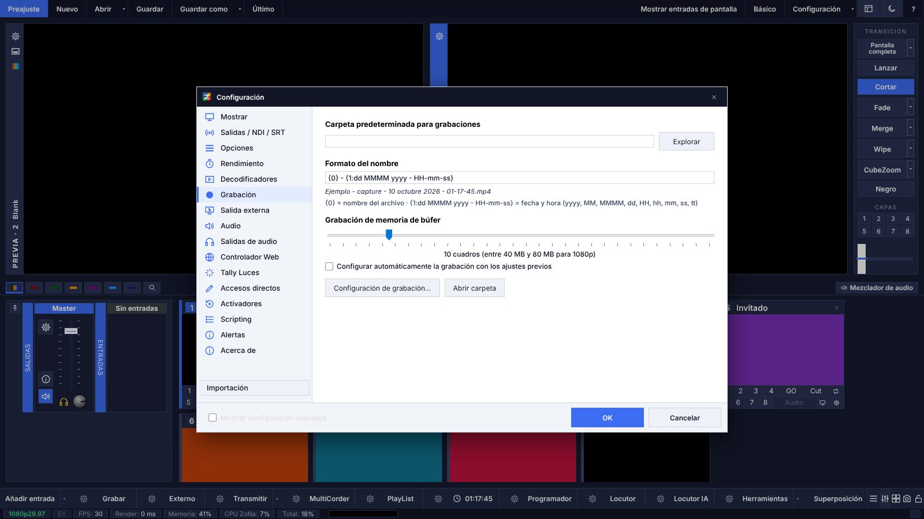Click the layout window icon in top bar
Viewport: 924px width, 519px height.
(868, 9)
